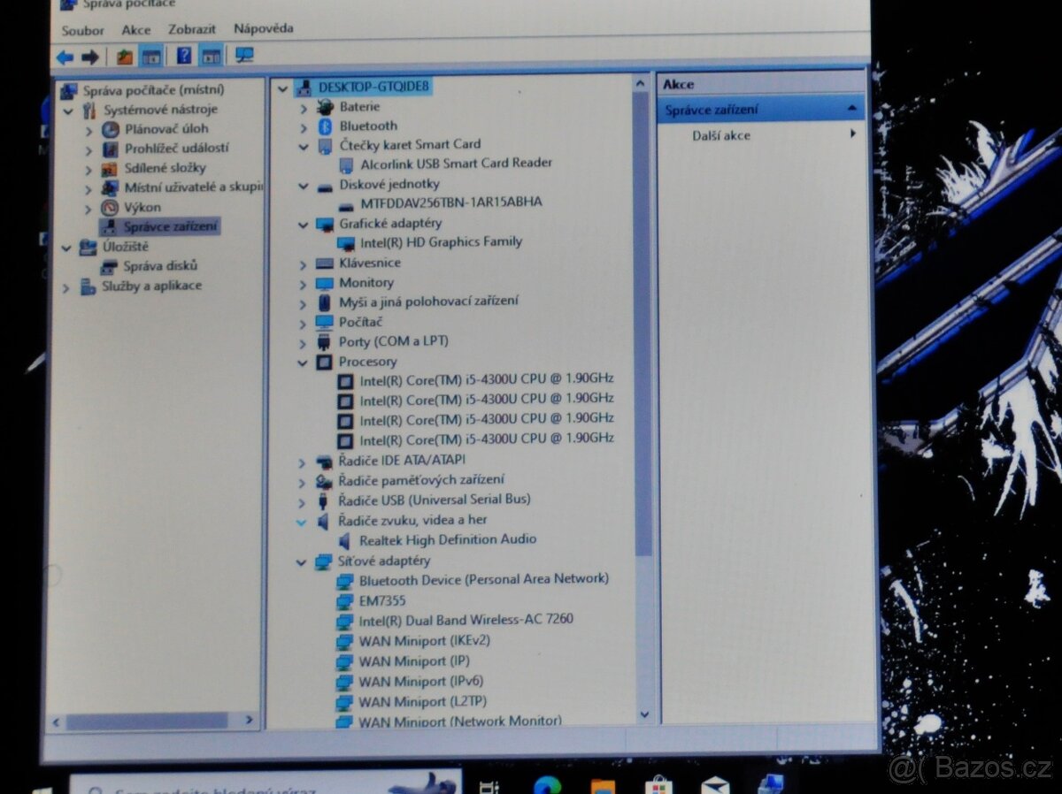Open the Akce menu
1062x794 pixels.
[136, 29]
